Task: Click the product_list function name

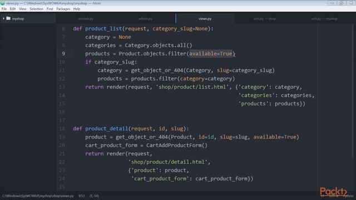Action: (x=104, y=29)
